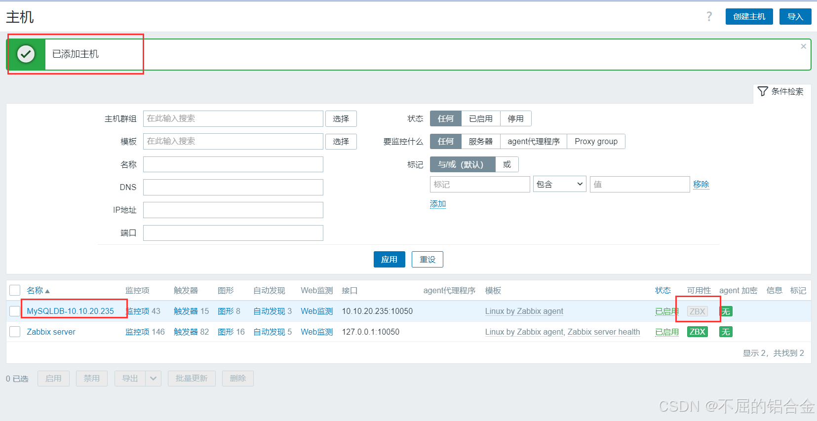This screenshot has height=421, width=817.
Task: Click 无 encryption badge for Zabbix server
Action: [726, 332]
